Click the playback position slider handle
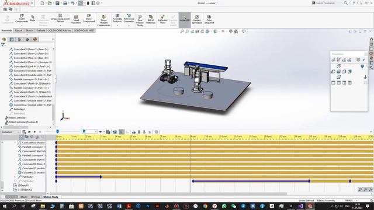374x210 pixels. pos(57,131)
